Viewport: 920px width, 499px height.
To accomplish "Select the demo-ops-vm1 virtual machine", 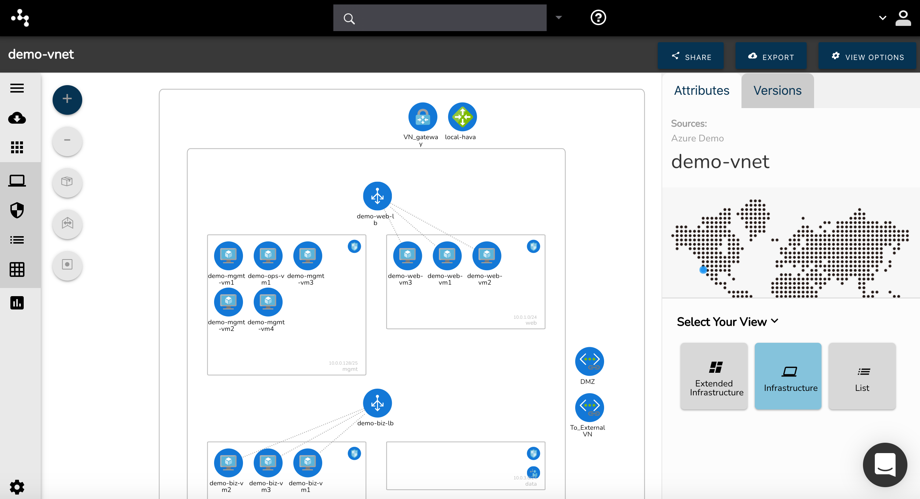I will (x=268, y=256).
